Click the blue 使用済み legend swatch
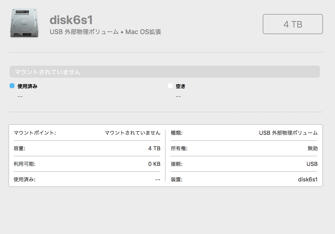Viewport: 335px width, 234px height. point(12,86)
